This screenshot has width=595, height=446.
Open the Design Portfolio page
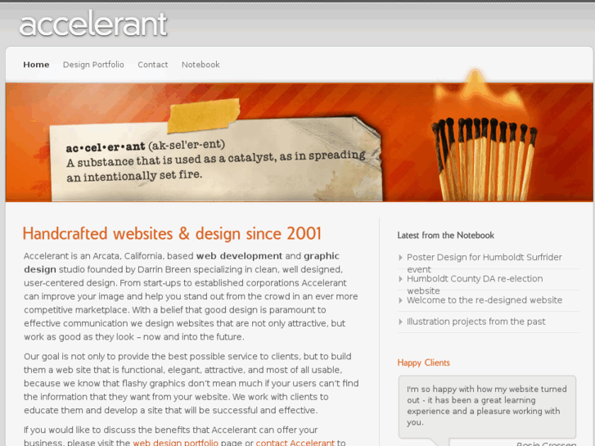point(93,65)
